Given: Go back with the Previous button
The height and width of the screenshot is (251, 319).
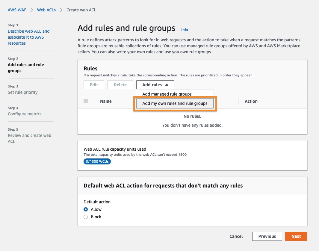Looking at the screenshot, I should click(267, 236).
